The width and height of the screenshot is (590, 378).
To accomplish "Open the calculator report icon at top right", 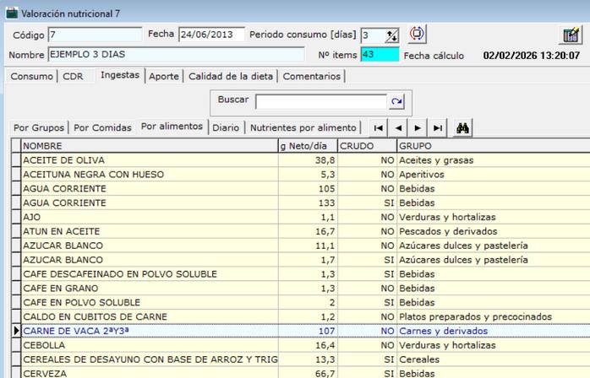I will coord(571,35).
